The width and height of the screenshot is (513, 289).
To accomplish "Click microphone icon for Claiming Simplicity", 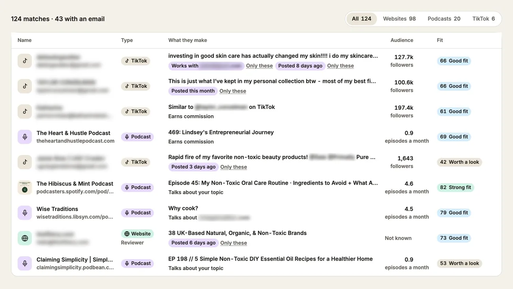I will 25,263.
